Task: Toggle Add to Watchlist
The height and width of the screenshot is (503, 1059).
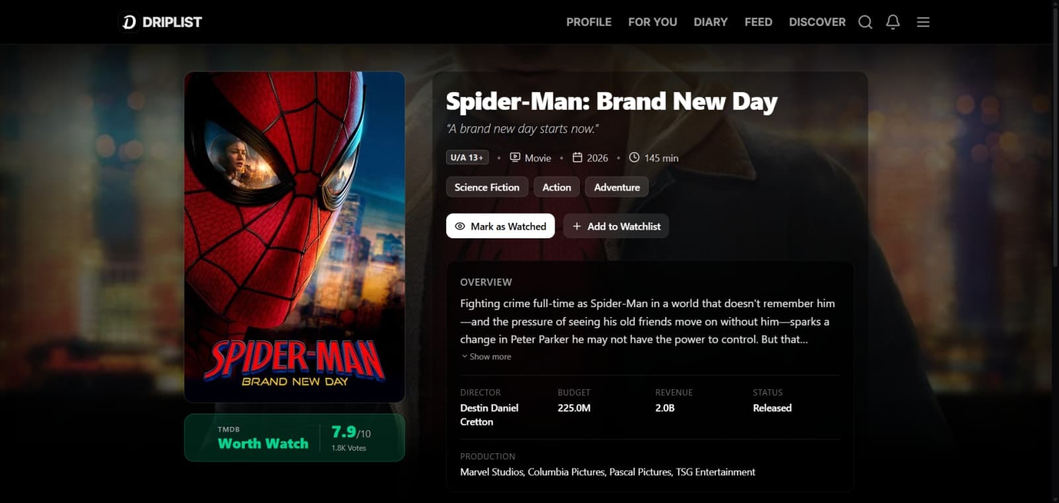Action: (x=616, y=226)
